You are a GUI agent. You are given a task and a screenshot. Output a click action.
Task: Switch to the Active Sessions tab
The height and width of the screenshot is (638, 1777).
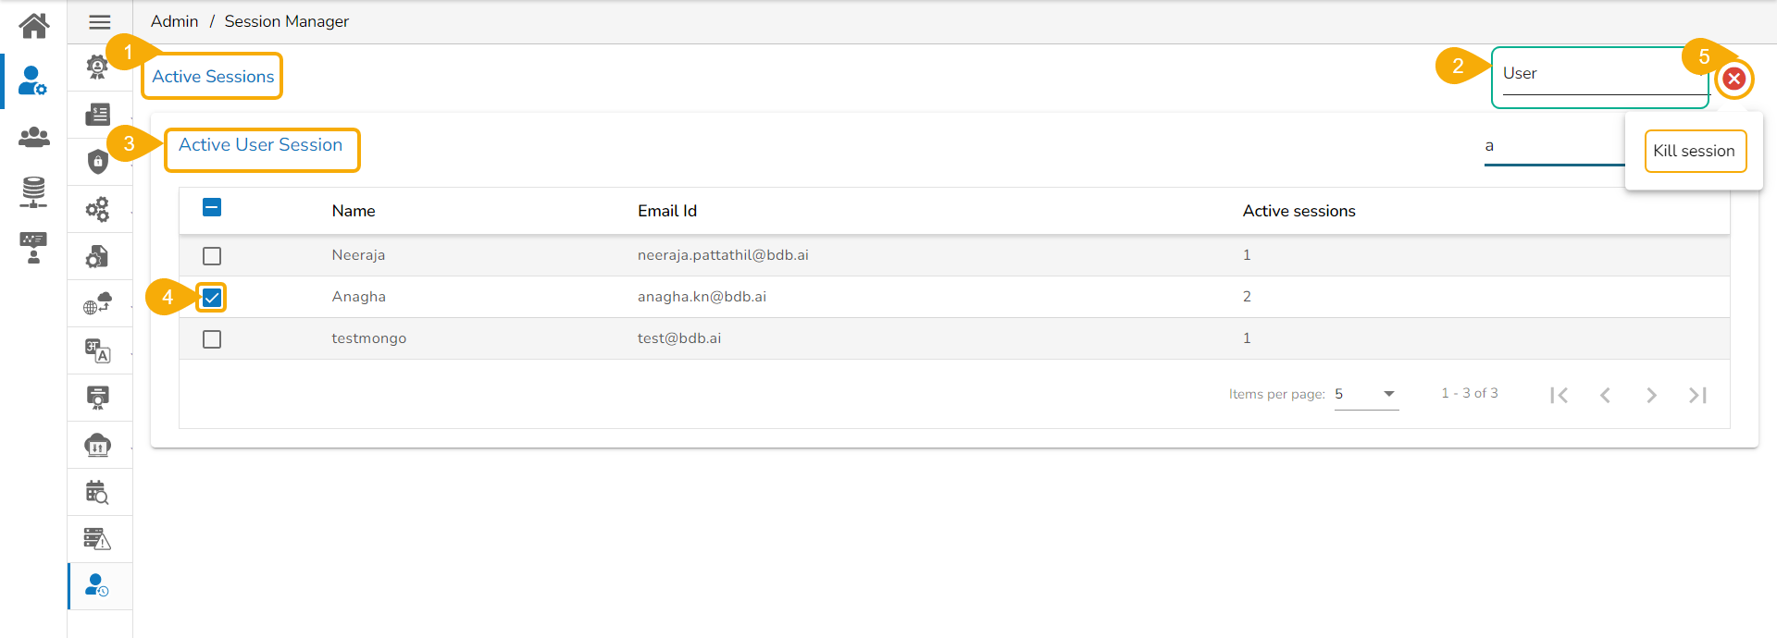pyautogui.click(x=213, y=77)
